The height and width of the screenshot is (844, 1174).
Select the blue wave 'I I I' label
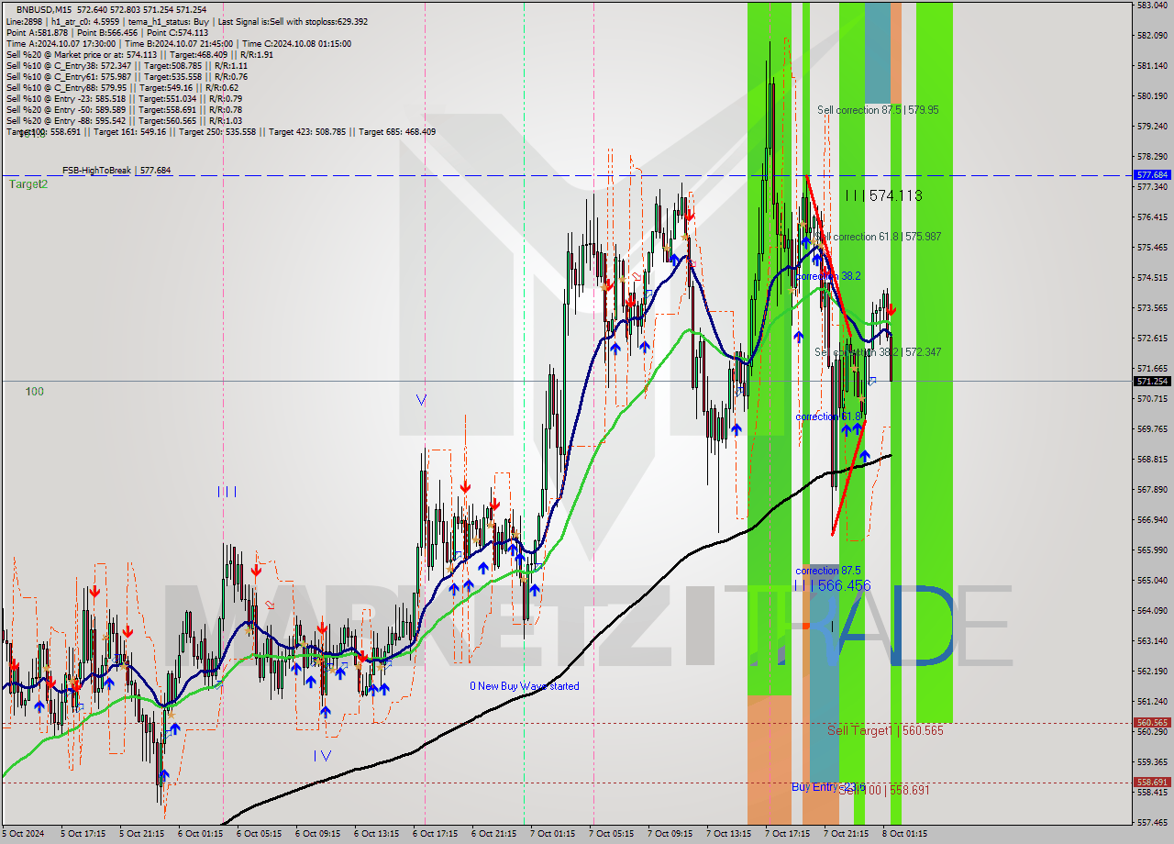coord(227,492)
